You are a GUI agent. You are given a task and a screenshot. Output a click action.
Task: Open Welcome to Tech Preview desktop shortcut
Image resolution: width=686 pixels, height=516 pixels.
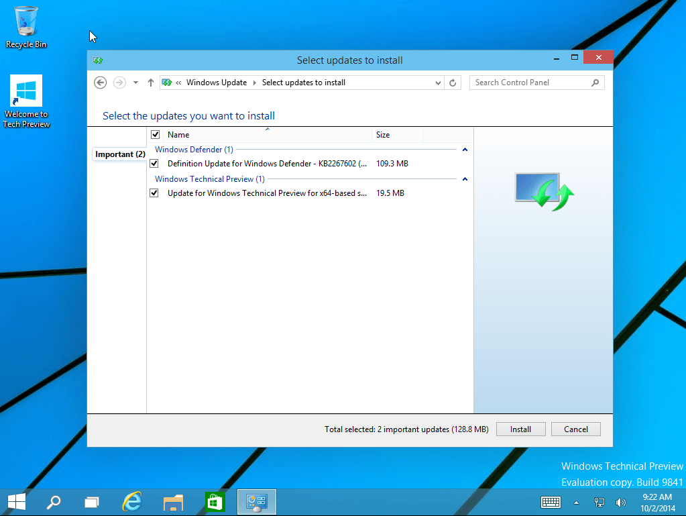(x=26, y=101)
